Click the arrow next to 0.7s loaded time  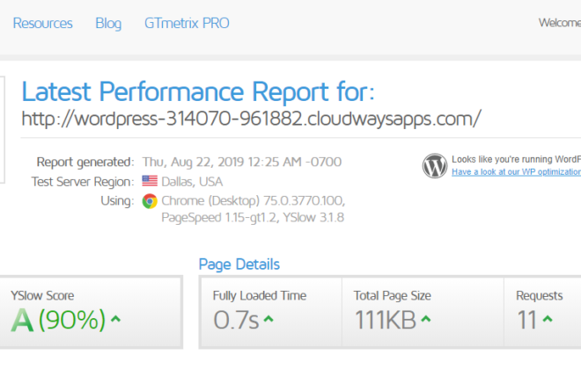(268, 319)
